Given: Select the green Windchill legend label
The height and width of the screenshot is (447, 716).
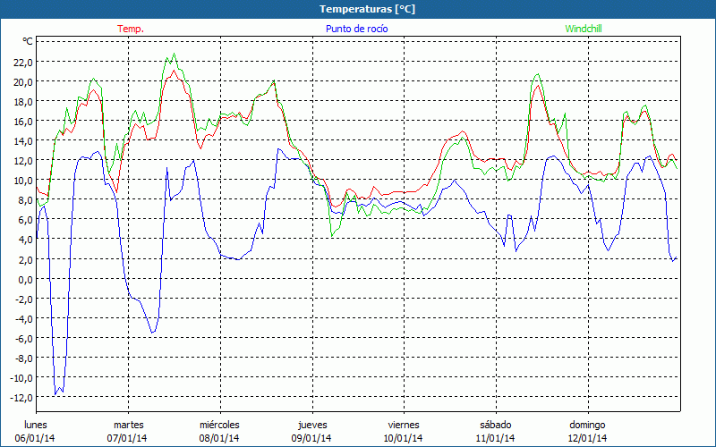Looking at the screenshot, I should (x=584, y=29).
